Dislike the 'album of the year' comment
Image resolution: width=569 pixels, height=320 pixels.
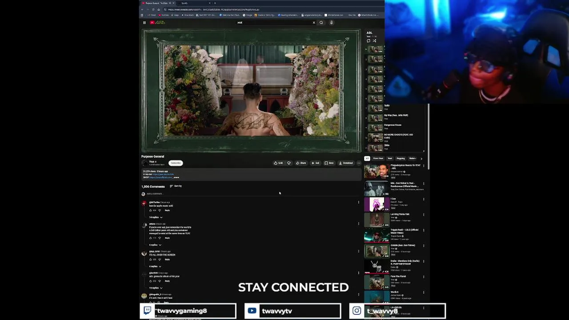pos(160,281)
